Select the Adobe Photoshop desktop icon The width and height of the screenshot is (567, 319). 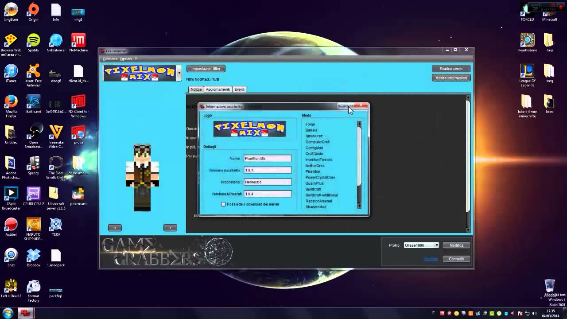pyautogui.click(x=11, y=167)
